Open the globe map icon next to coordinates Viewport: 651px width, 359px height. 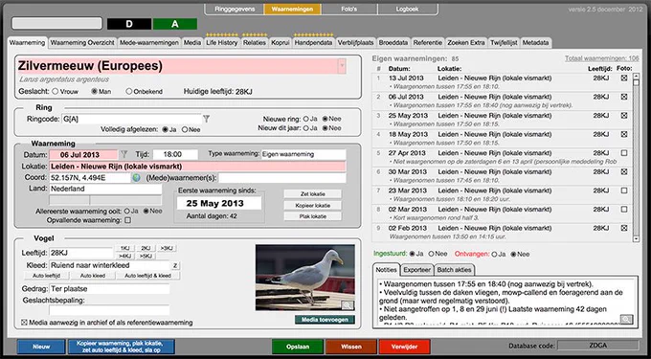pos(136,178)
